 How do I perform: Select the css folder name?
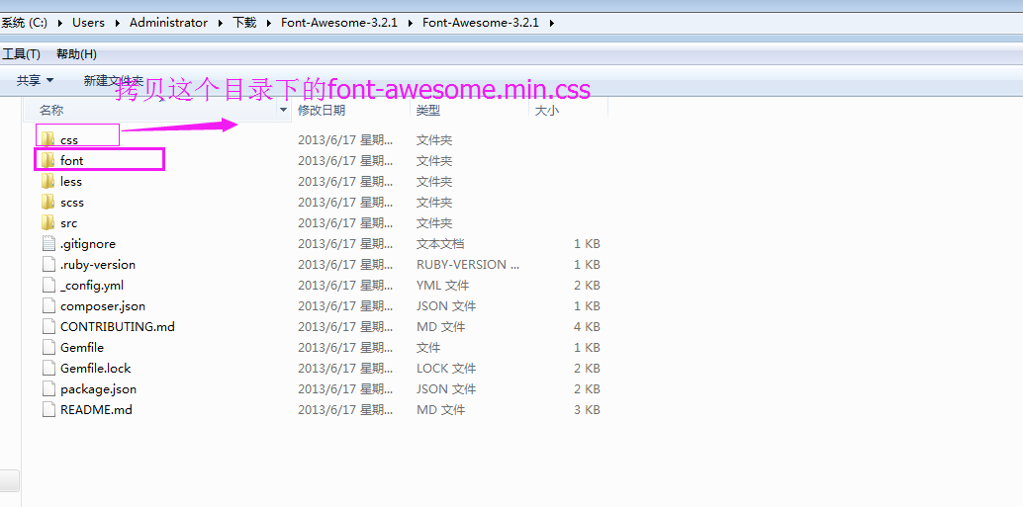[x=69, y=140]
